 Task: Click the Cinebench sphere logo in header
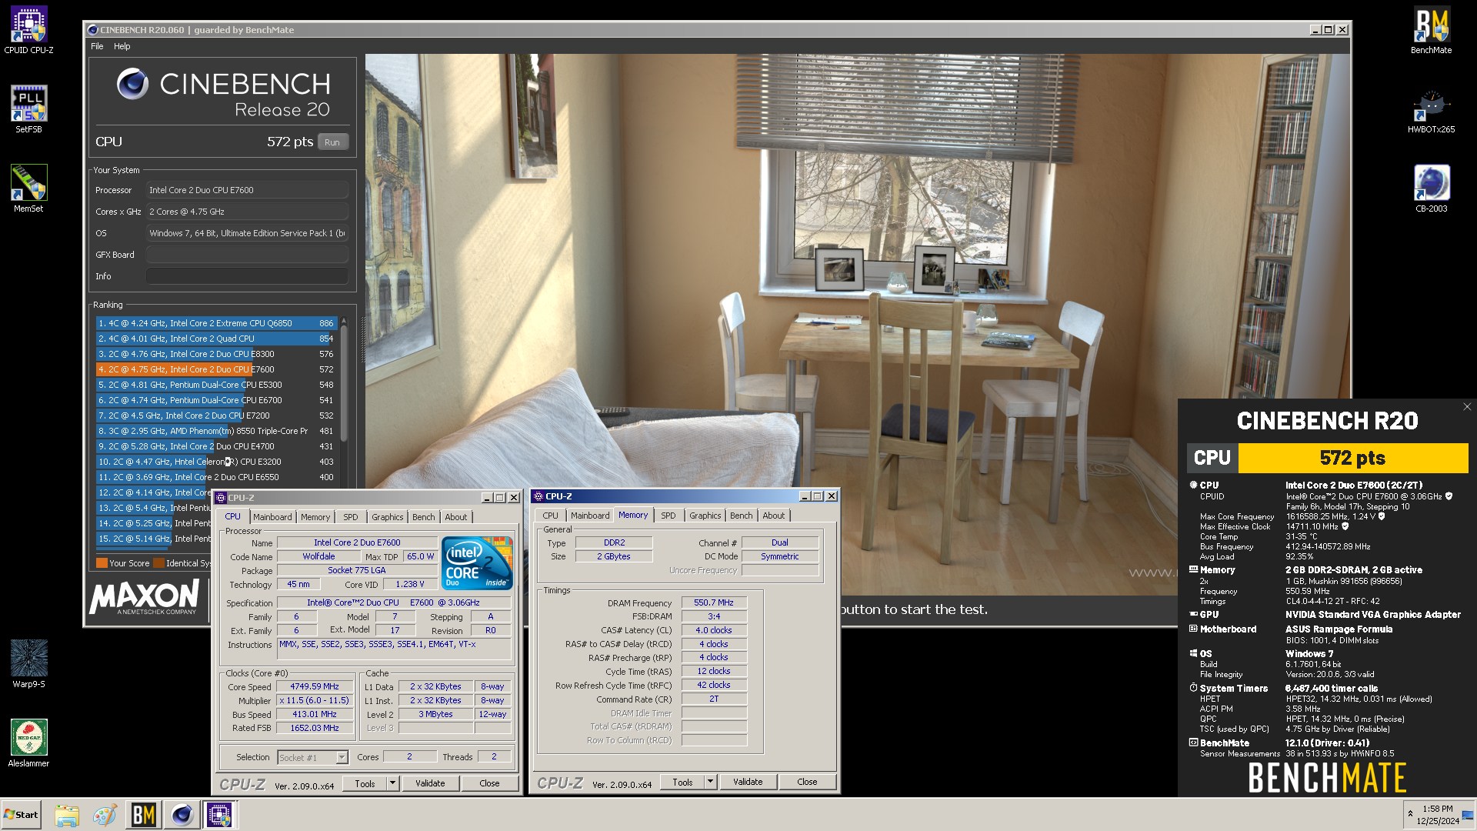tap(132, 84)
